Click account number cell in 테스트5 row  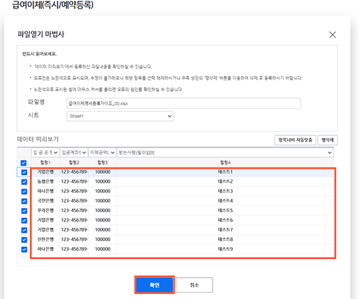click(74, 211)
